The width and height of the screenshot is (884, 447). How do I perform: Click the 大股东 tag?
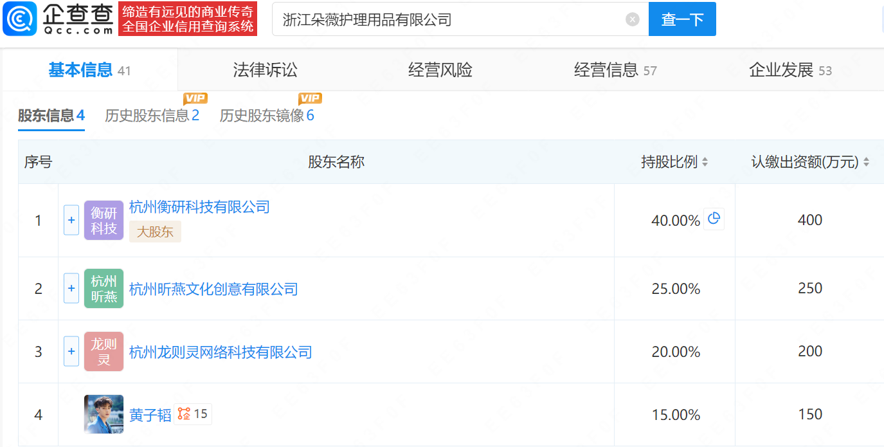tap(155, 232)
